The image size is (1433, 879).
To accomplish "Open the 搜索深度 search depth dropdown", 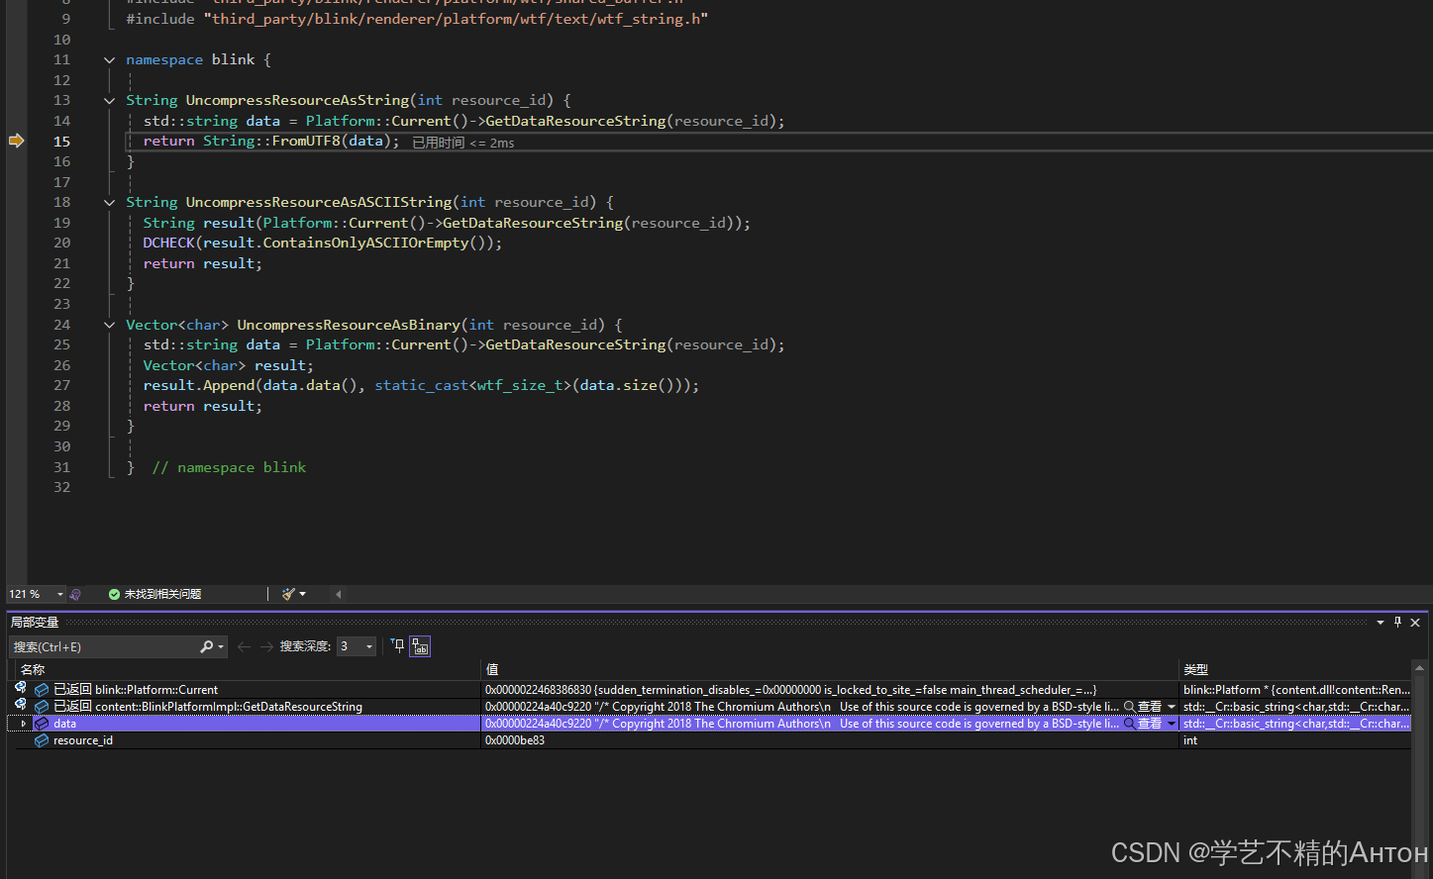I will click(x=366, y=645).
